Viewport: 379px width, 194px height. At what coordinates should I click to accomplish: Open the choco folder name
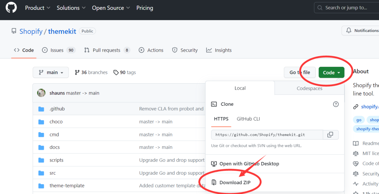(x=56, y=122)
